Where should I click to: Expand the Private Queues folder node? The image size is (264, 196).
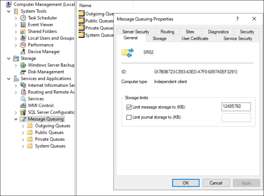coord(23,139)
